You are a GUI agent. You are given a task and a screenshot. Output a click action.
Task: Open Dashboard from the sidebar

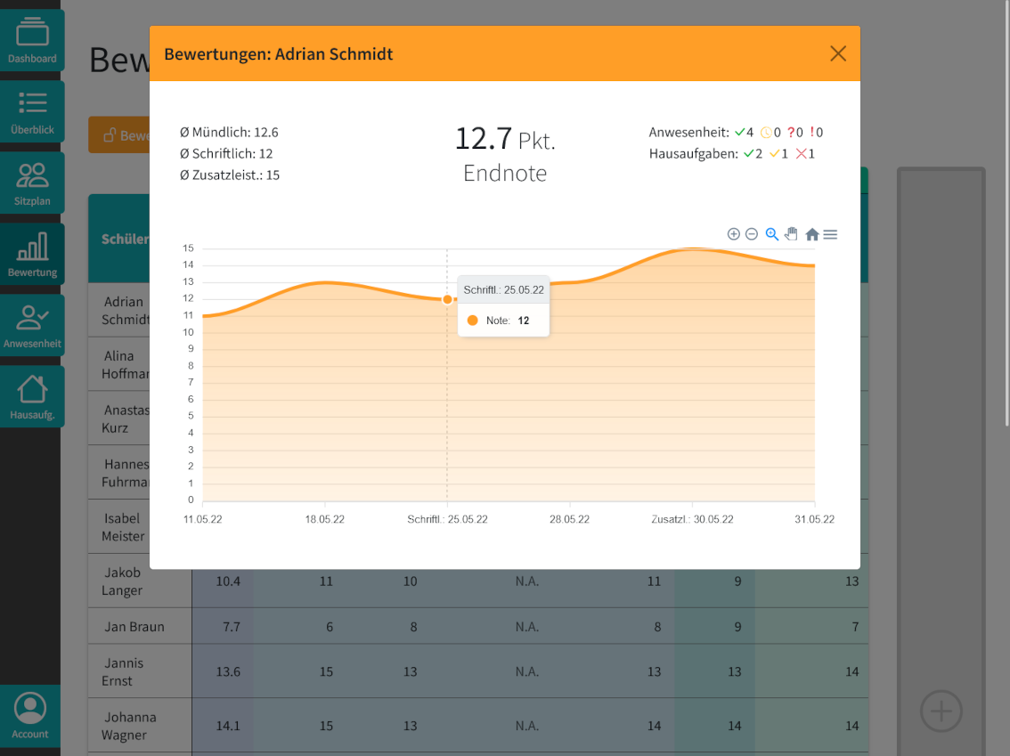point(32,41)
